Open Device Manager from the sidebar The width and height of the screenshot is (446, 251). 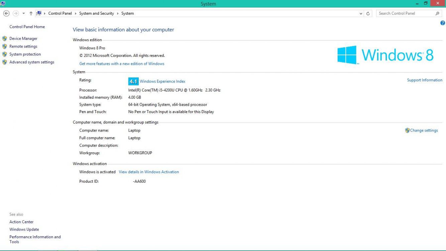pyautogui.click(x=23, y=38)
